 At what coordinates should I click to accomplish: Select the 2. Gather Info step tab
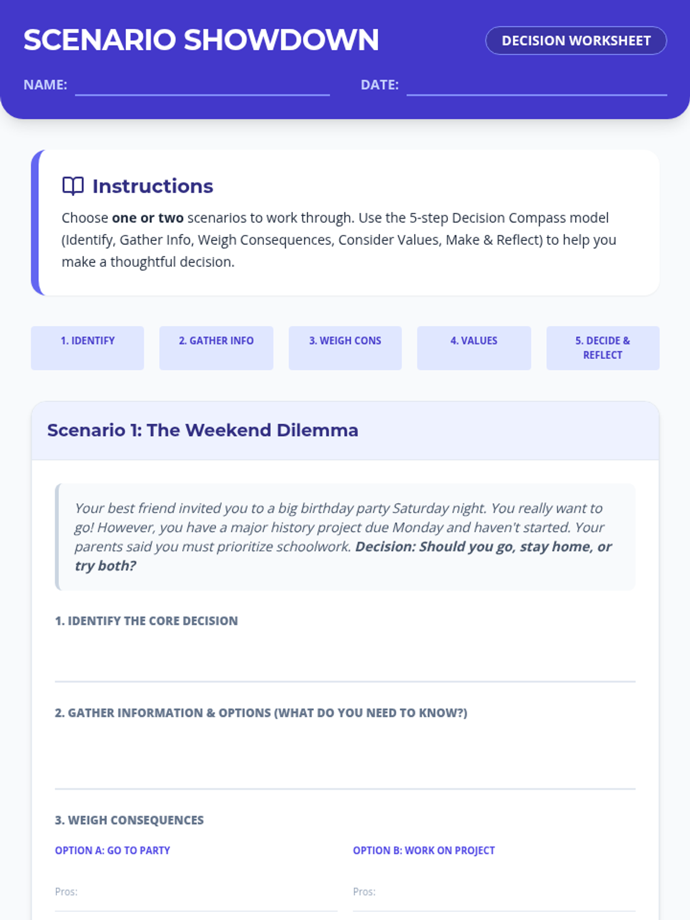[216, 347]
